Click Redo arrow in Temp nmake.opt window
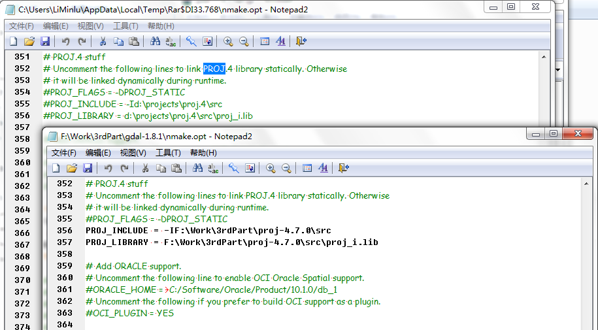Image resolution: width=598 pixels, height=330 pixels. pyautogui.click(x=82, y=41)
